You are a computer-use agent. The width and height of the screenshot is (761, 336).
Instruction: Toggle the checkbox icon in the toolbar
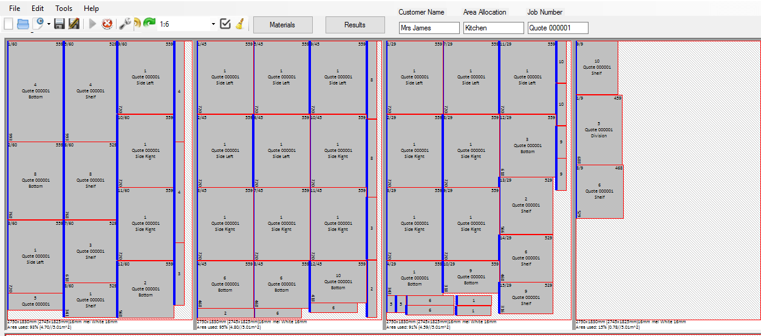(x=225, y=24)
